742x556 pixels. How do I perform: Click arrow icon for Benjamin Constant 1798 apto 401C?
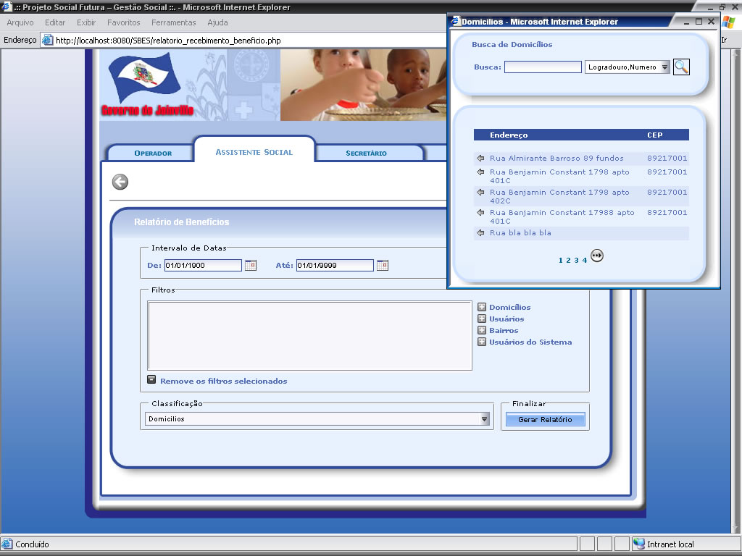point(481,172)
